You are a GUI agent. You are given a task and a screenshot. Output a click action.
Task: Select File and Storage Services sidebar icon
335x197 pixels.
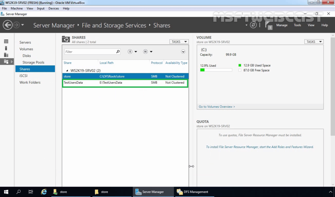(x=6, y=62)
